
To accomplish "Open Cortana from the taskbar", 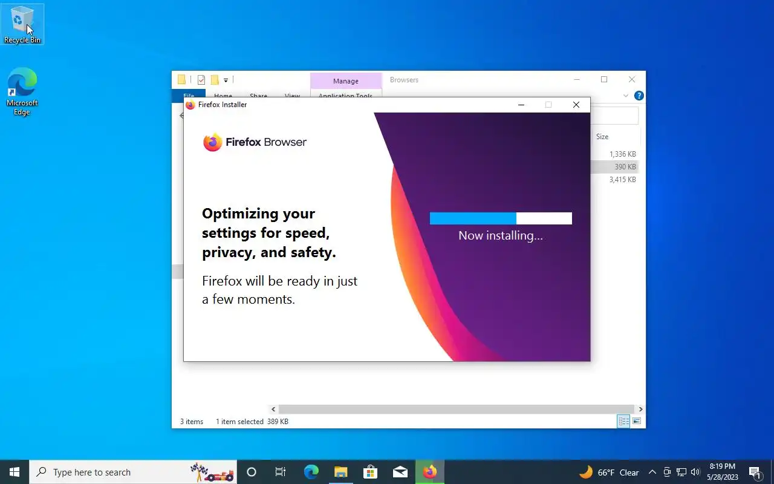I will click(252, 472).
